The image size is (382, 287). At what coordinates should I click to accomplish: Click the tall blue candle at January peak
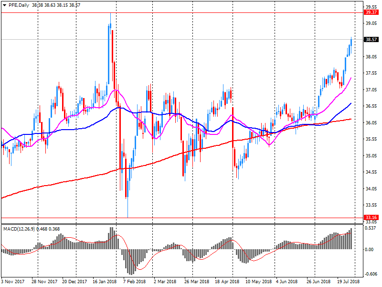109,48
